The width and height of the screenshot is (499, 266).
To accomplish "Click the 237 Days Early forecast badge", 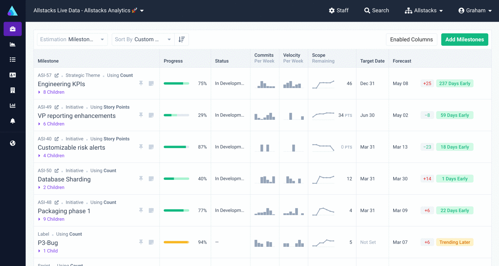I will coord(455,83).
